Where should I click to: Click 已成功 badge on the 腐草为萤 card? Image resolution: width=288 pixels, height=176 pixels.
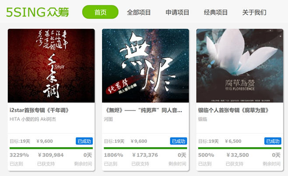(273, 141)
